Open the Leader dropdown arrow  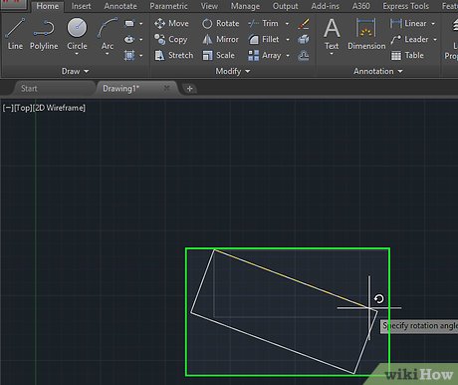click(435, 40)
